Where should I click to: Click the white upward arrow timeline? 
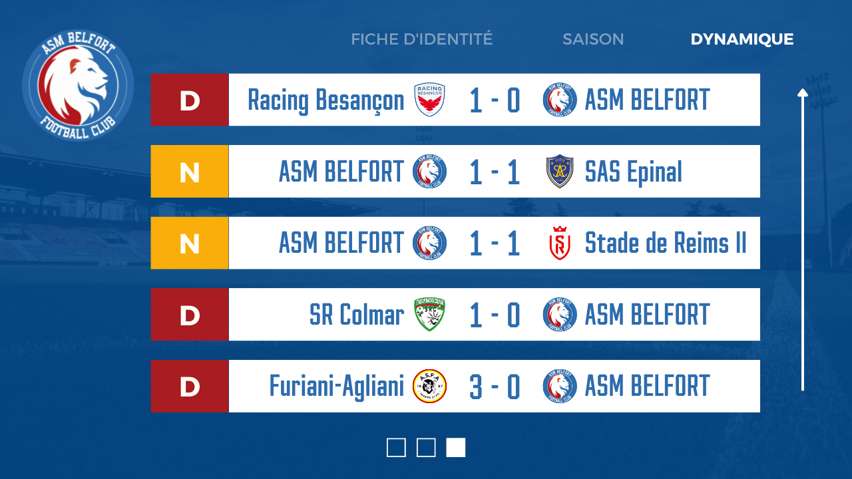click(x=803, y=239)
